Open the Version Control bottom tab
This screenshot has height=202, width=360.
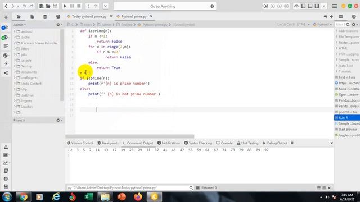80,143
